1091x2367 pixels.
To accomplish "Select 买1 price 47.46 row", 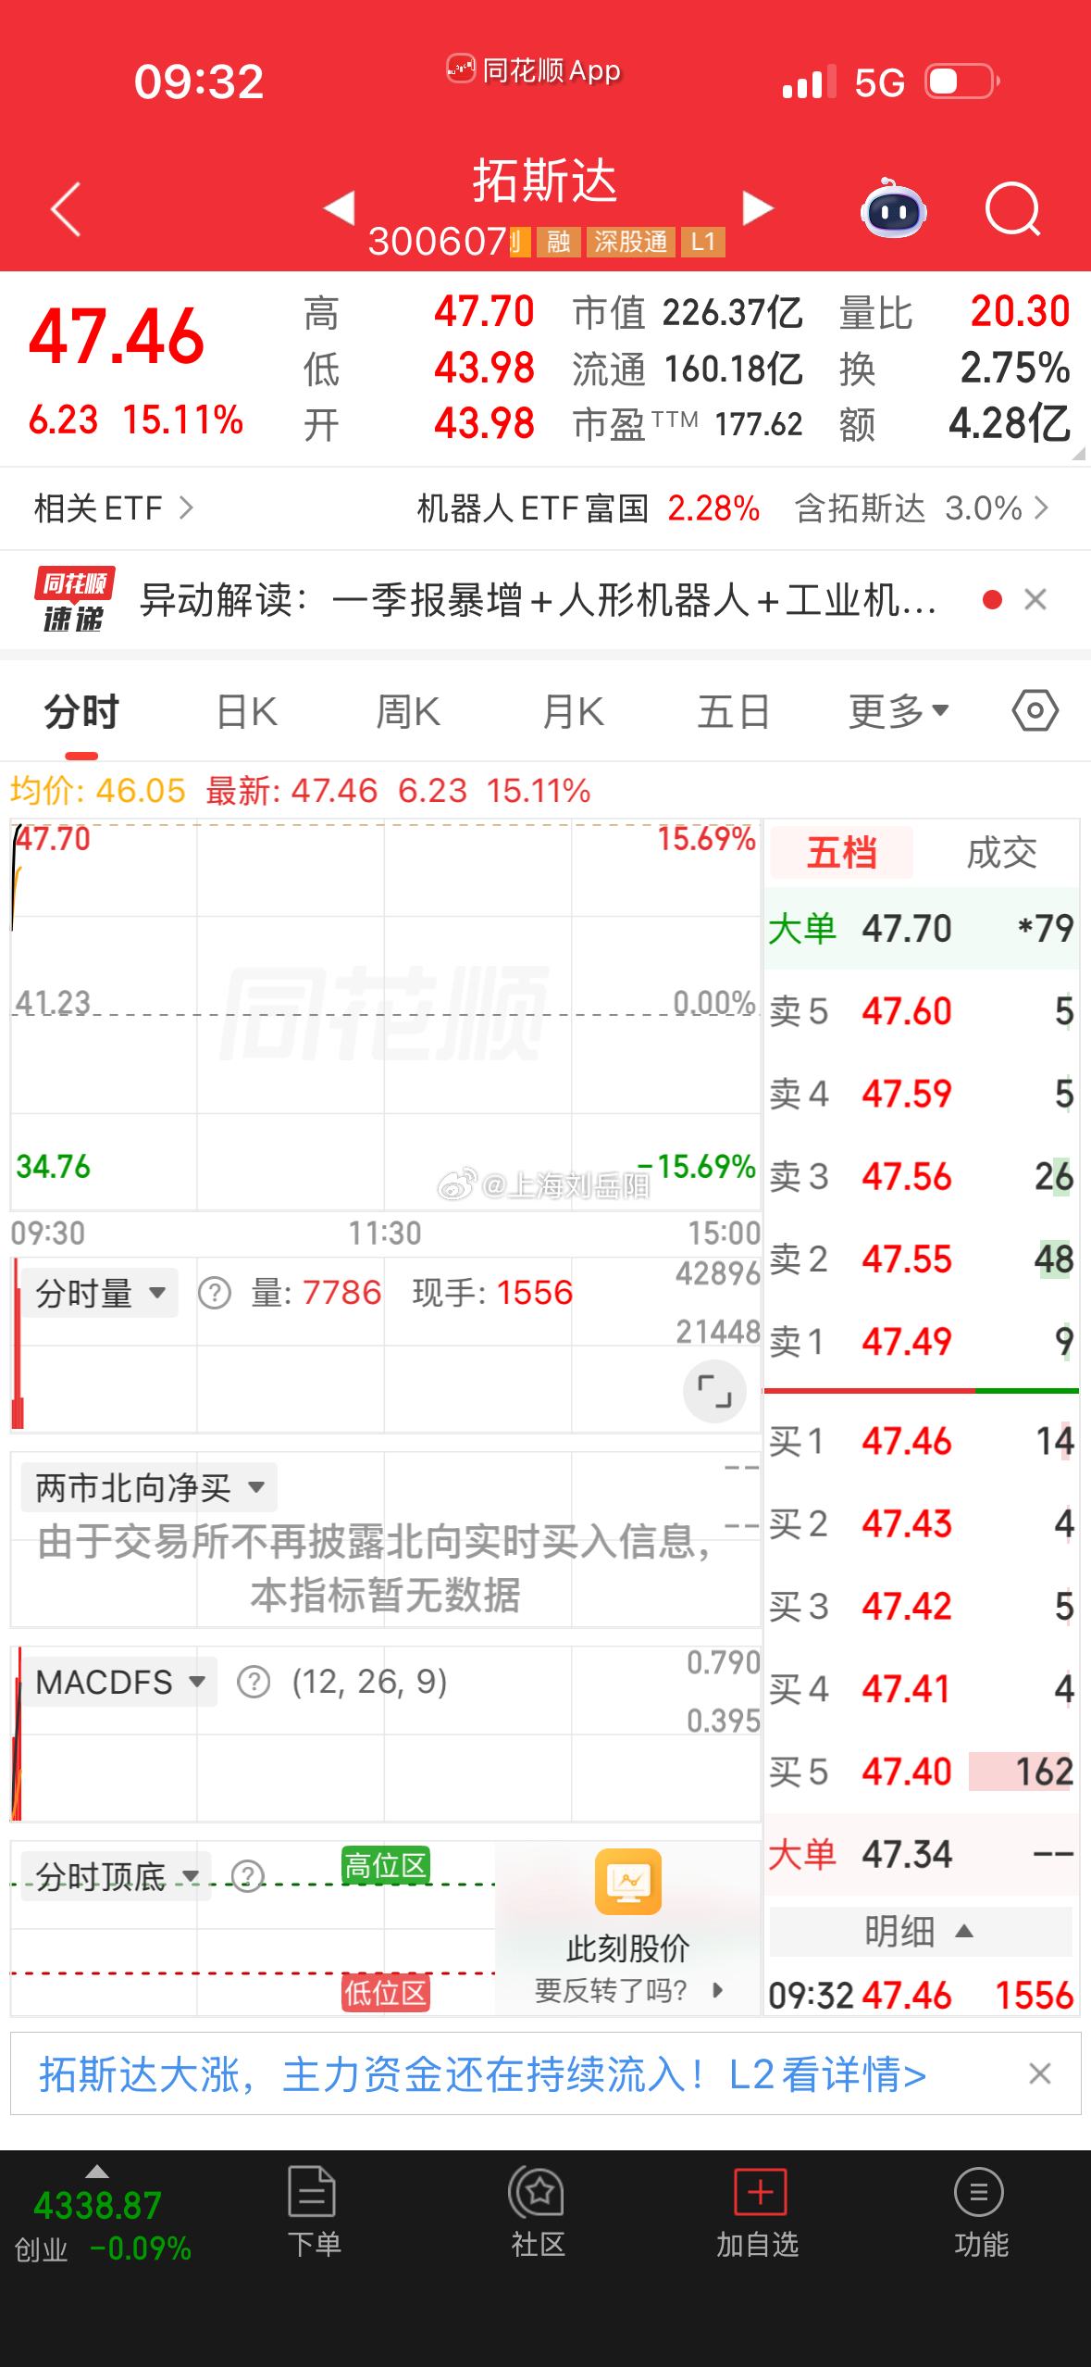I will click(921, 1441).
